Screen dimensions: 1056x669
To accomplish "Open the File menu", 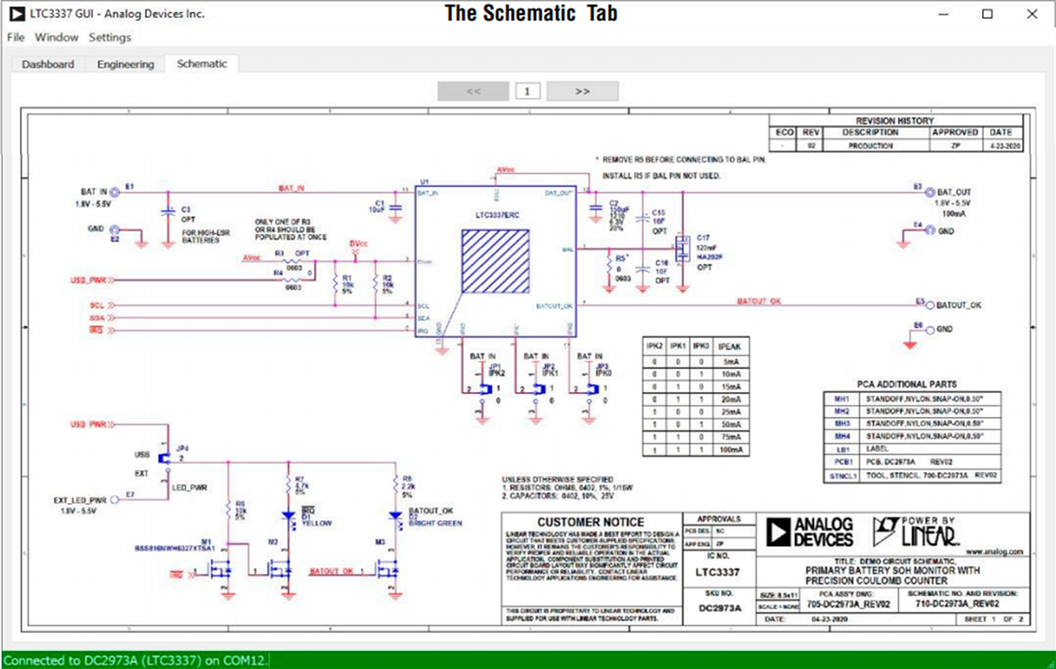I will 16,37.
